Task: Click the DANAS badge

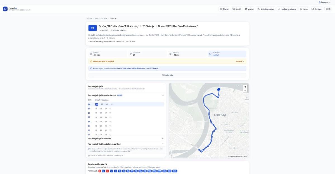Action: 120,95
